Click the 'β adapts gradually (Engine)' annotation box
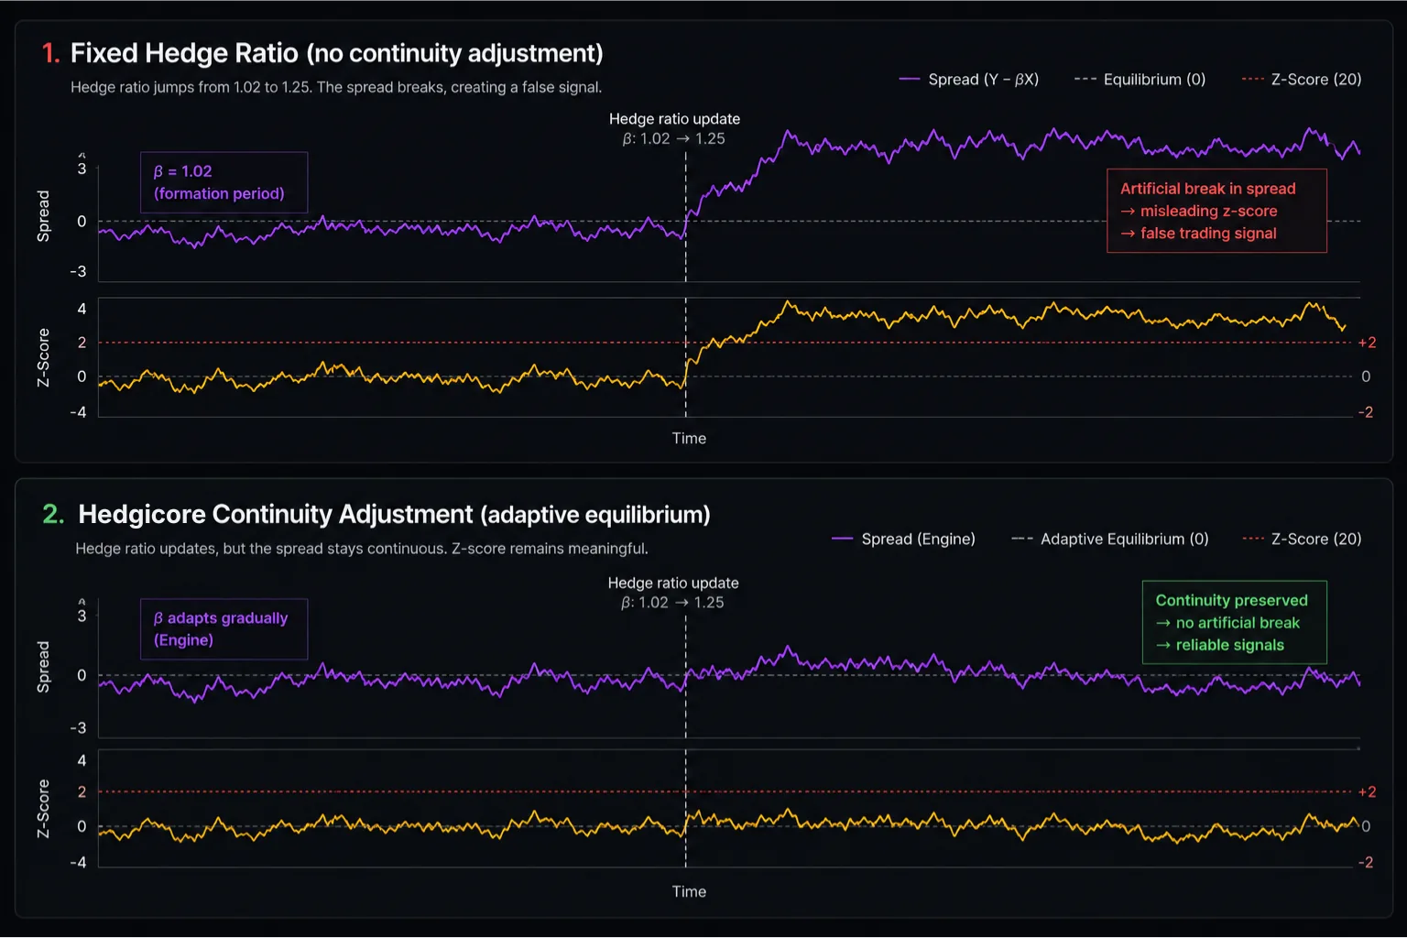 (x=224, y=629)
